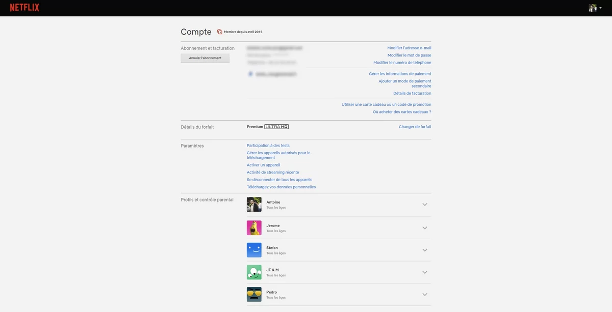Click the JF & M profile name

coord(273,270)
